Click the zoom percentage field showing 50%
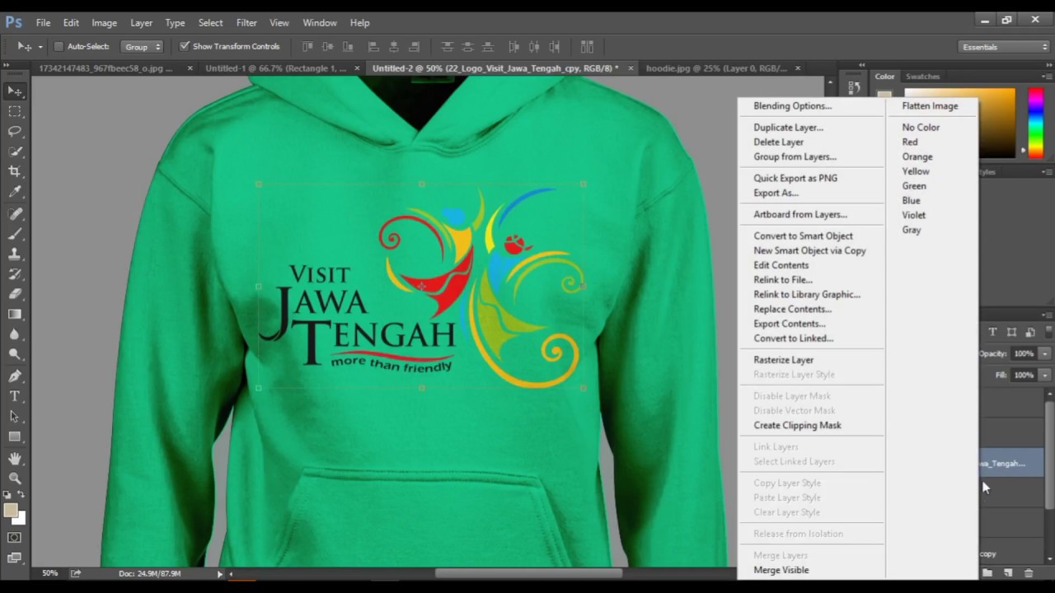 pos(49,573)
